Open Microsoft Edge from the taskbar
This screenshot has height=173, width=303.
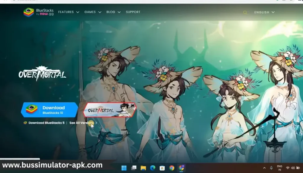tap(153, 168)
